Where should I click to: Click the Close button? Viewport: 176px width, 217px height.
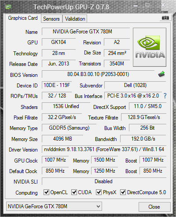[x=154, y=207]
